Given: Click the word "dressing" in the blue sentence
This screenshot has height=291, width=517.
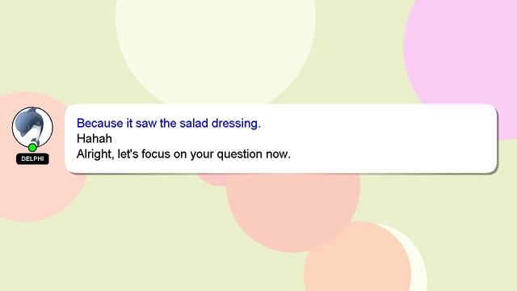Looking at the screenshot, I should point(236,123).
